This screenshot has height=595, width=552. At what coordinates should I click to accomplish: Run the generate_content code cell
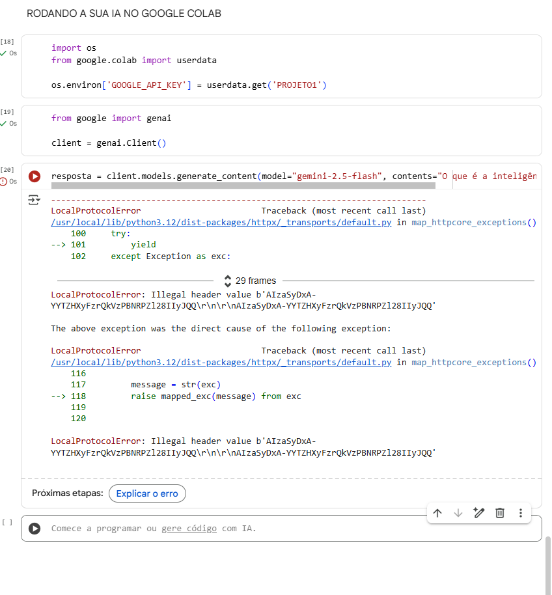pos(34,176)
